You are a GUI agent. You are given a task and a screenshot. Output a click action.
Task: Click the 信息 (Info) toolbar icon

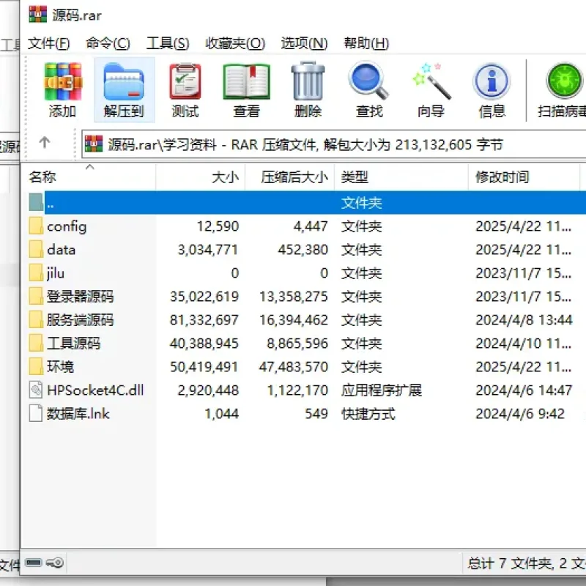[492, 81]
